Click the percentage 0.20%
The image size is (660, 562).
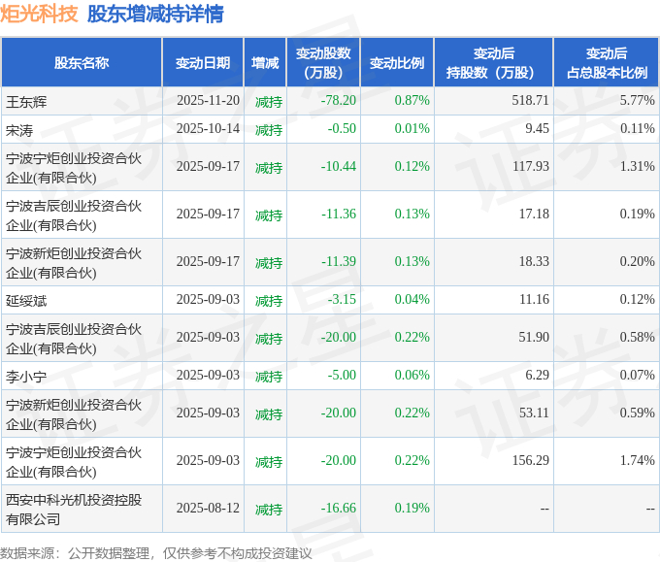[637, 261]
